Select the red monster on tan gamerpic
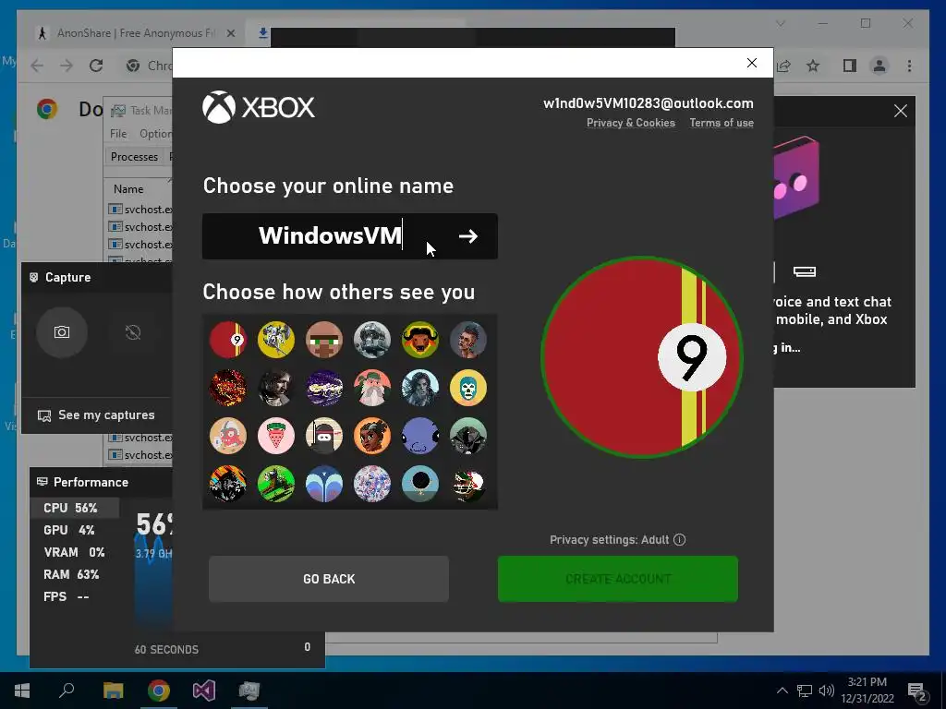Screen dimensions: 946x709 pyautogui.click(x=228, y=436)
